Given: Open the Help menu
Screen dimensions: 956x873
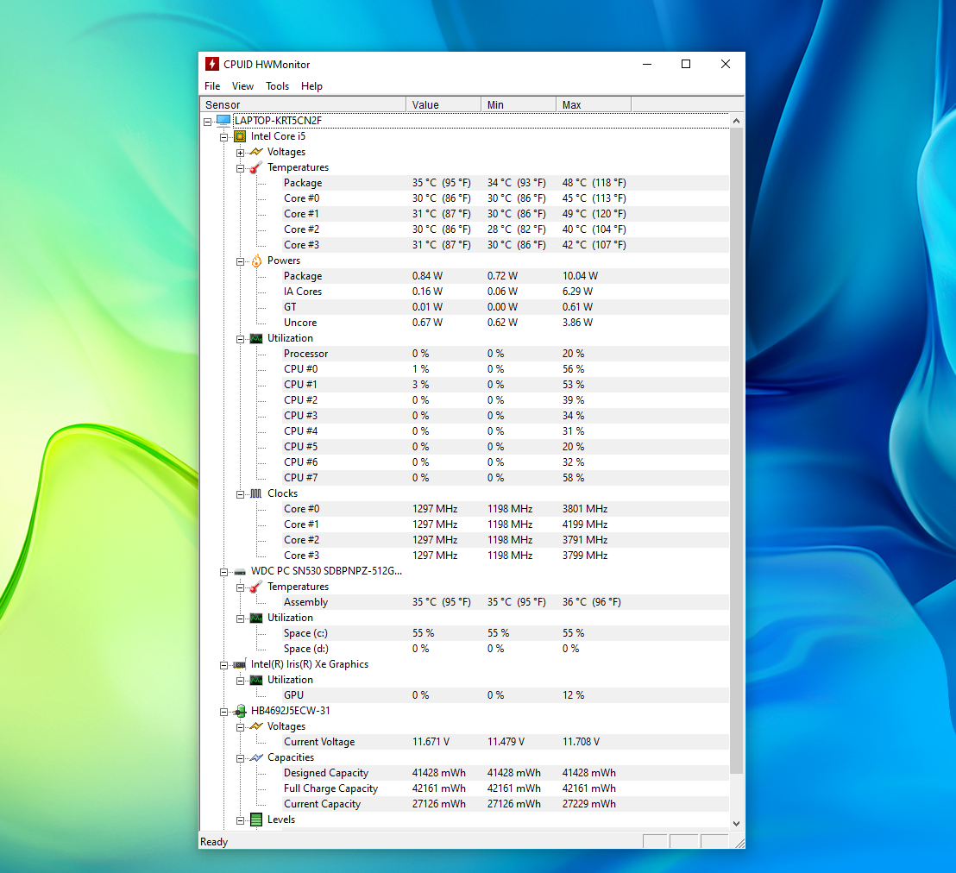Looking at the screenshot, I should point(311,86).
